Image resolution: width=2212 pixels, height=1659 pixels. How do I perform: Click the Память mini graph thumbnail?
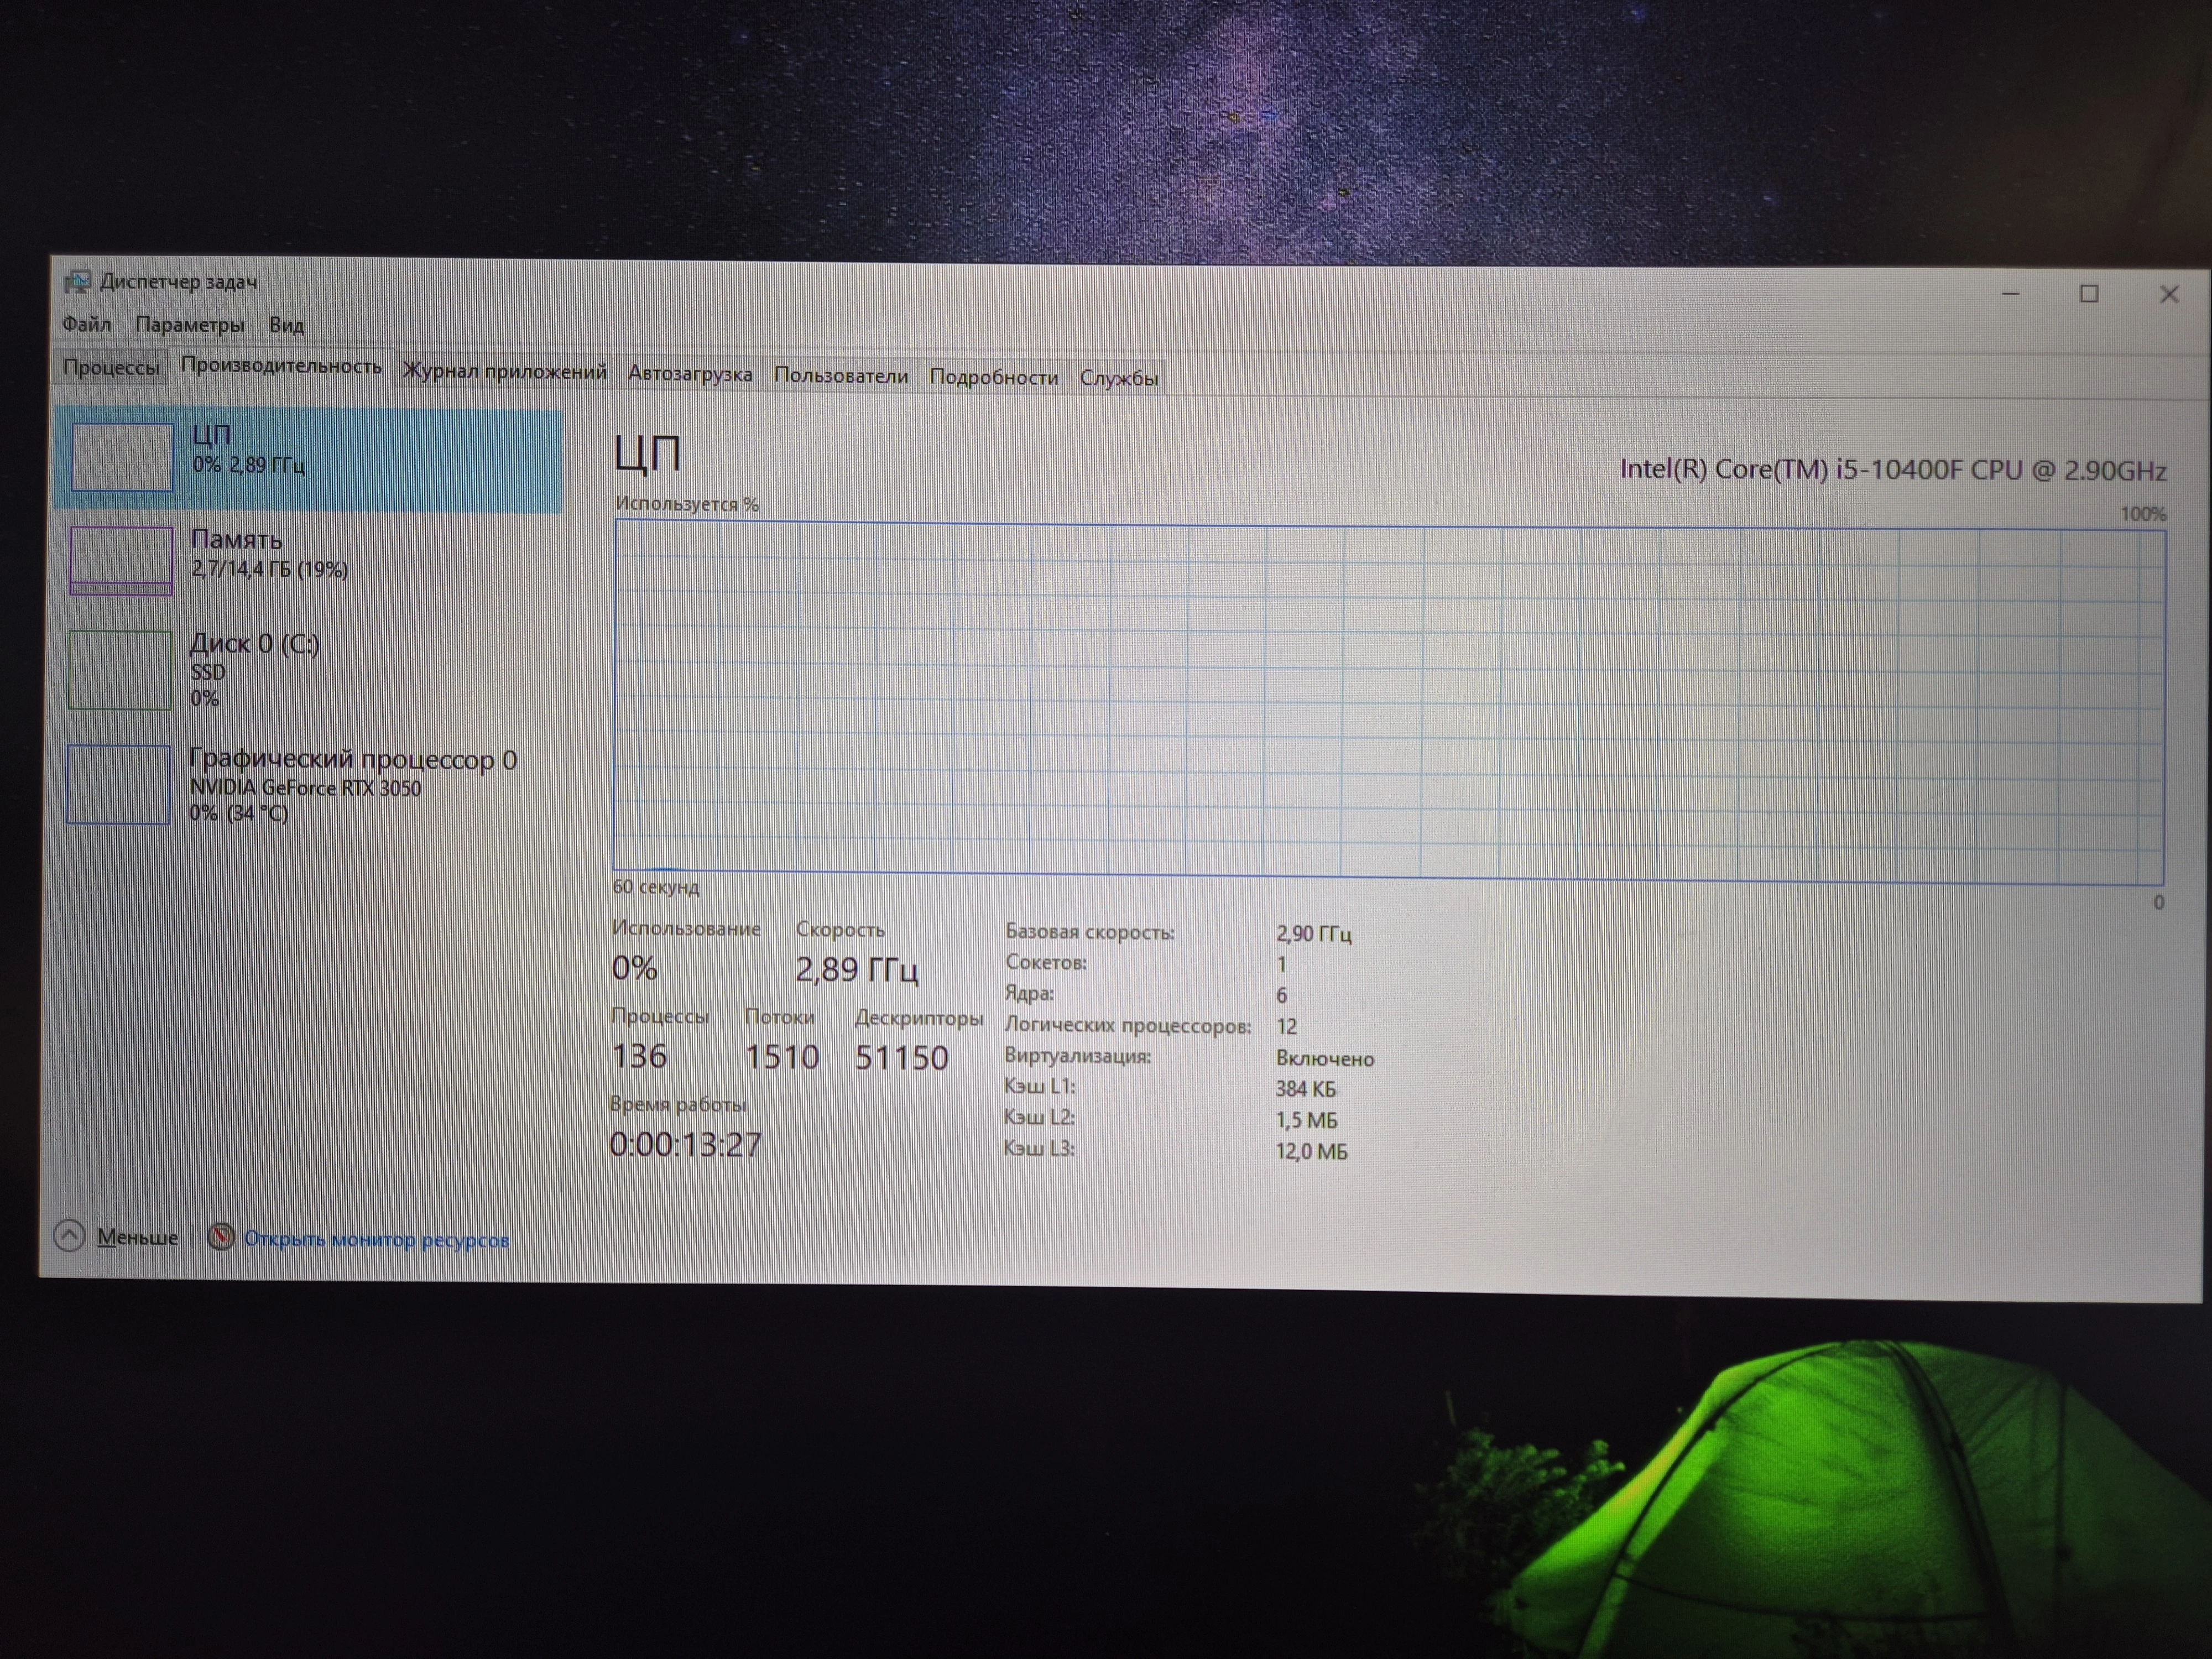click(121, 561)
